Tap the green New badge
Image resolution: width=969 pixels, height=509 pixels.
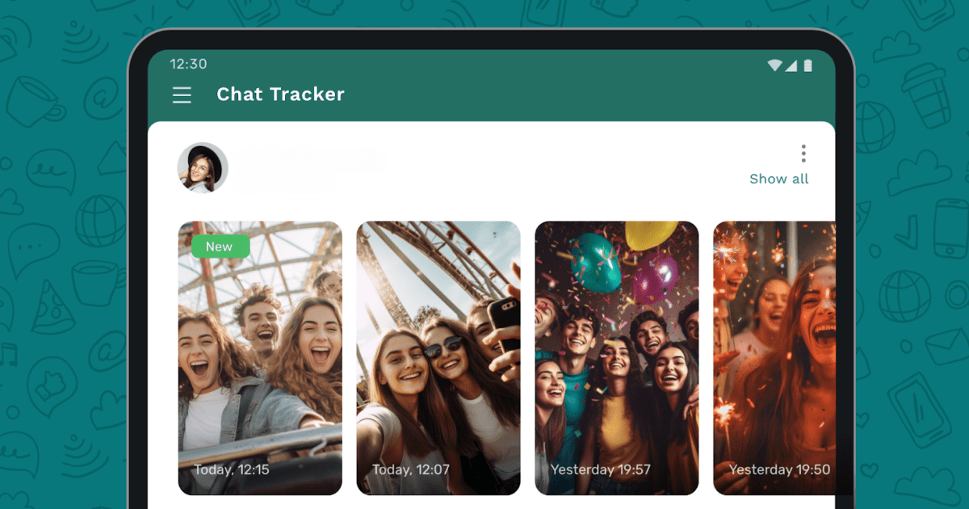coord(220,246)
